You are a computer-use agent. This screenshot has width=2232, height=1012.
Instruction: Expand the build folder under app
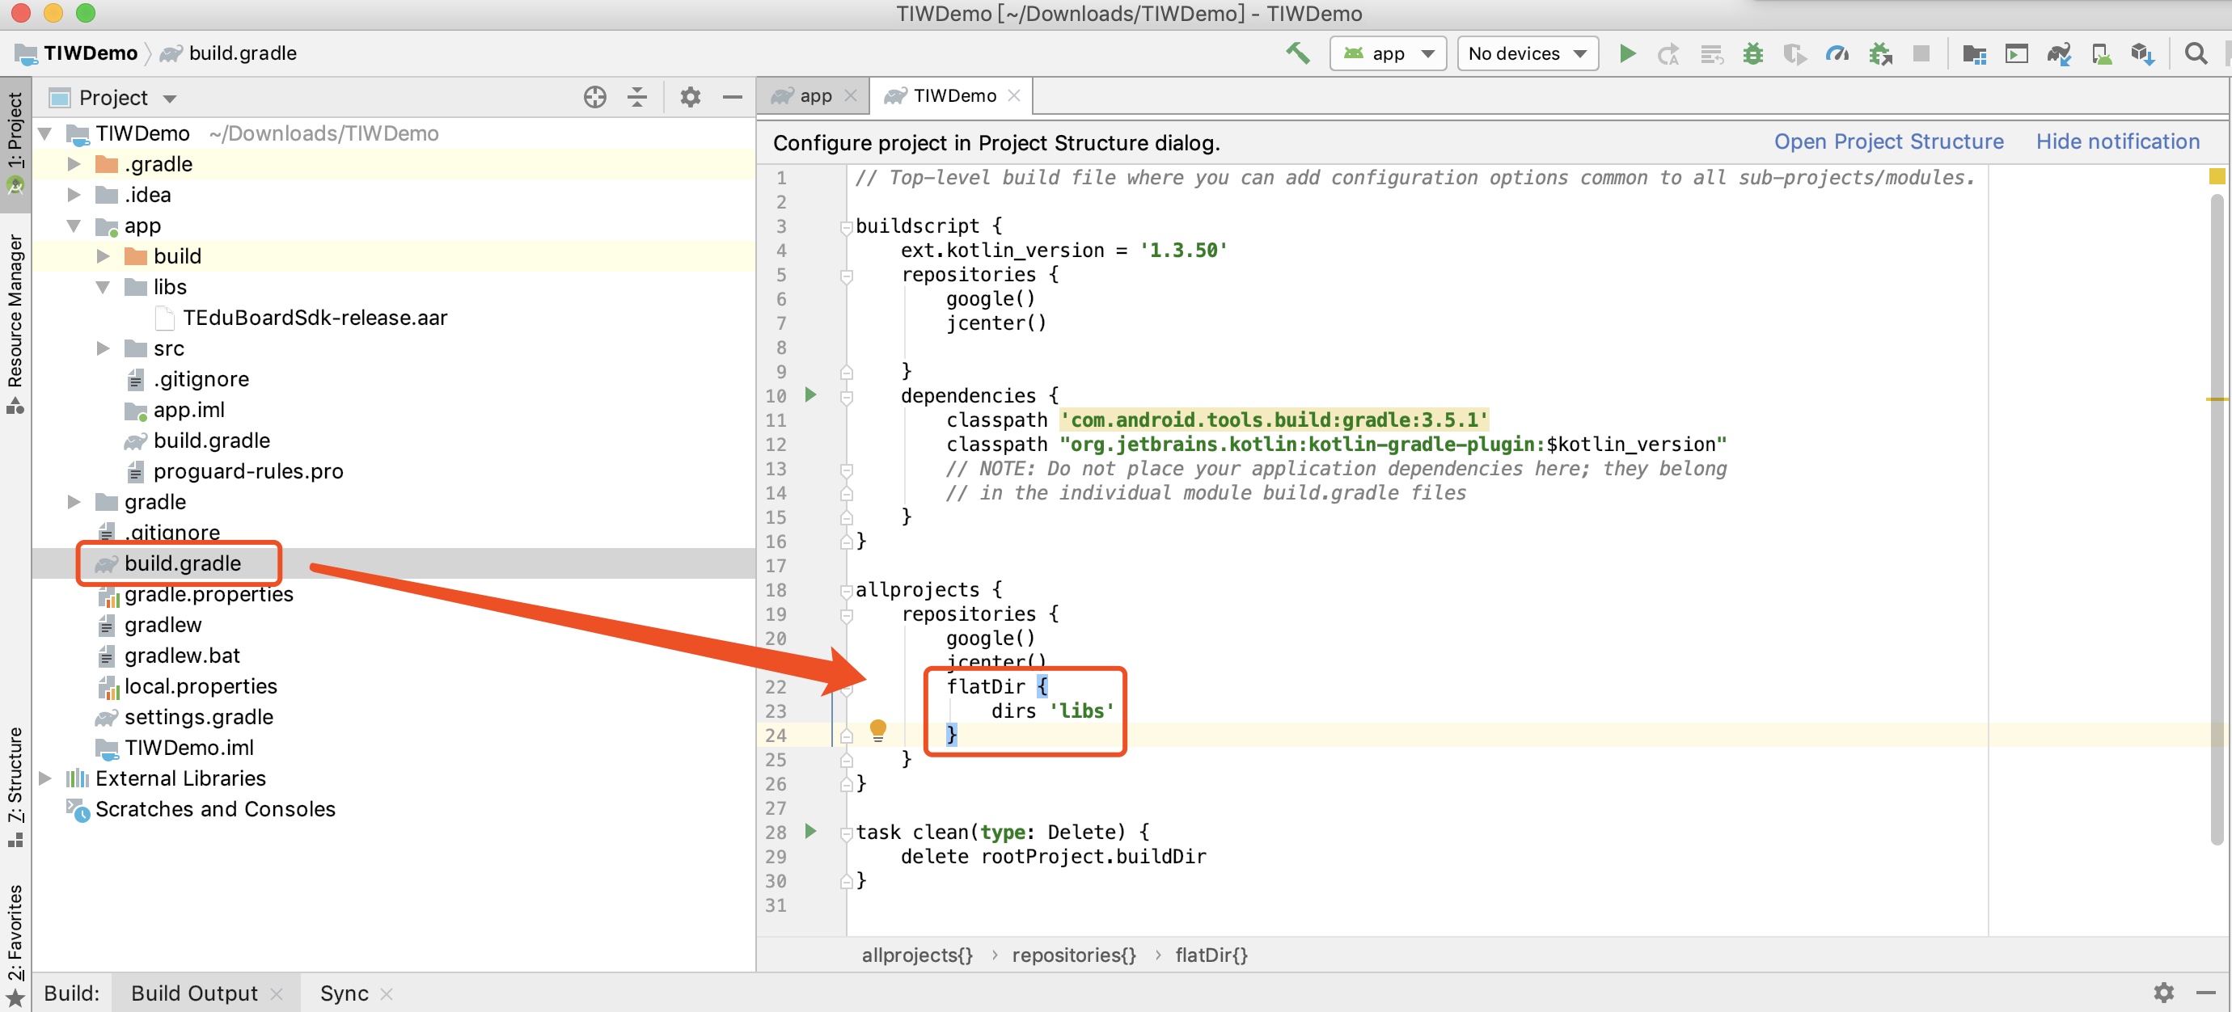104,256
